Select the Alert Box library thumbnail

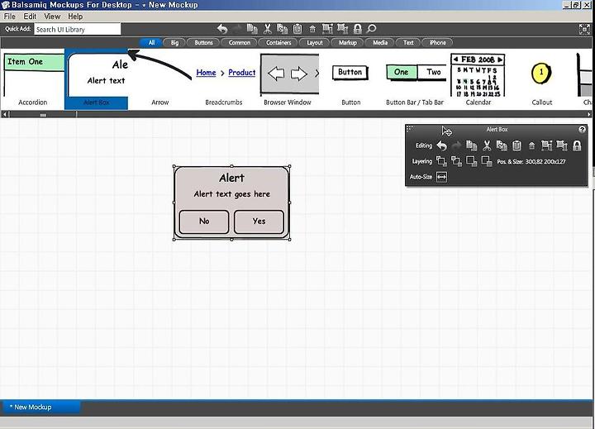(97, 79)
